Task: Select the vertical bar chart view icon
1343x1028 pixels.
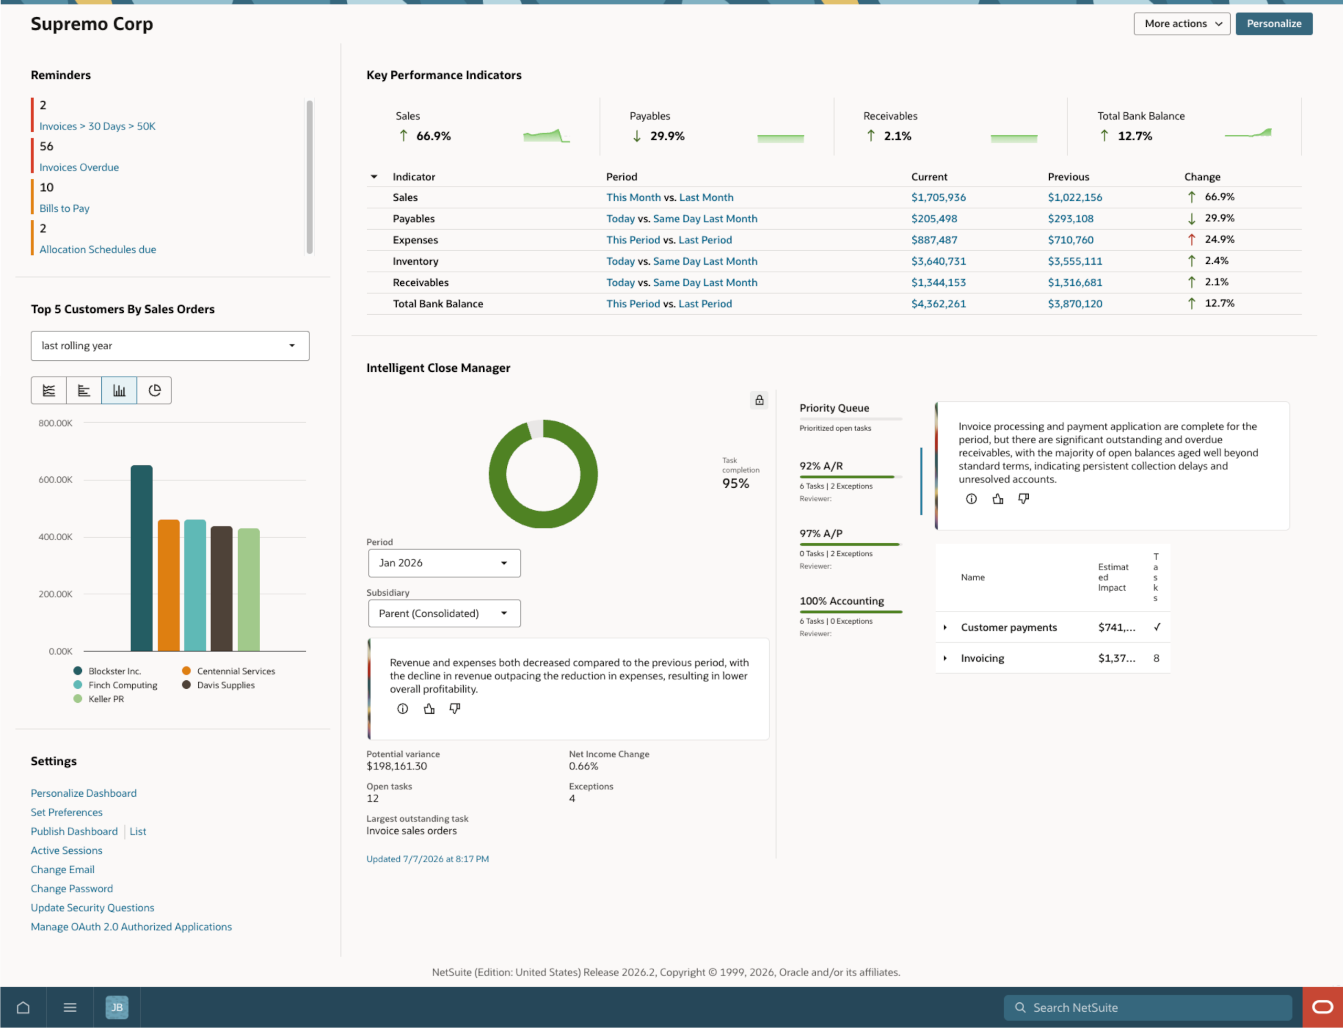Action: pos(120,390)
